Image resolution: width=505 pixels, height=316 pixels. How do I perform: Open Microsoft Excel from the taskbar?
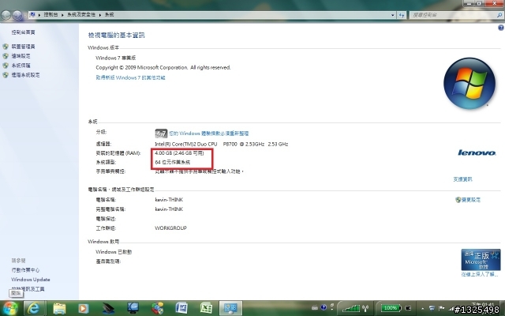coord(206,308)
